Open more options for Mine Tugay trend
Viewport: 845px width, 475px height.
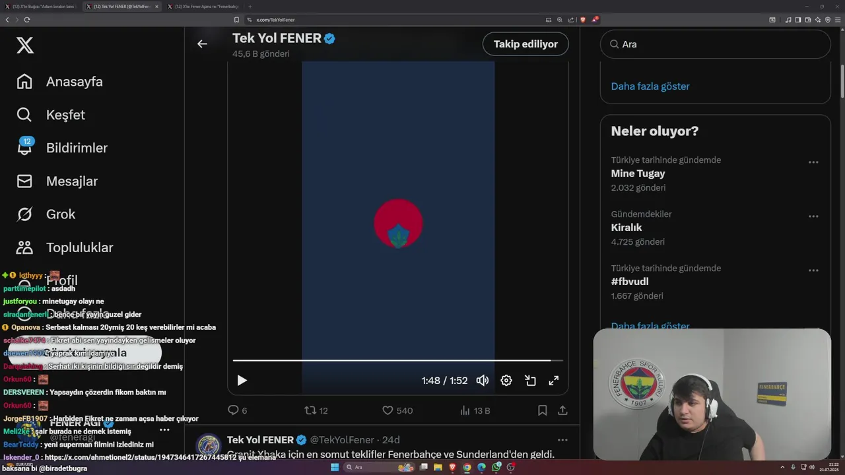pos(813,162)
